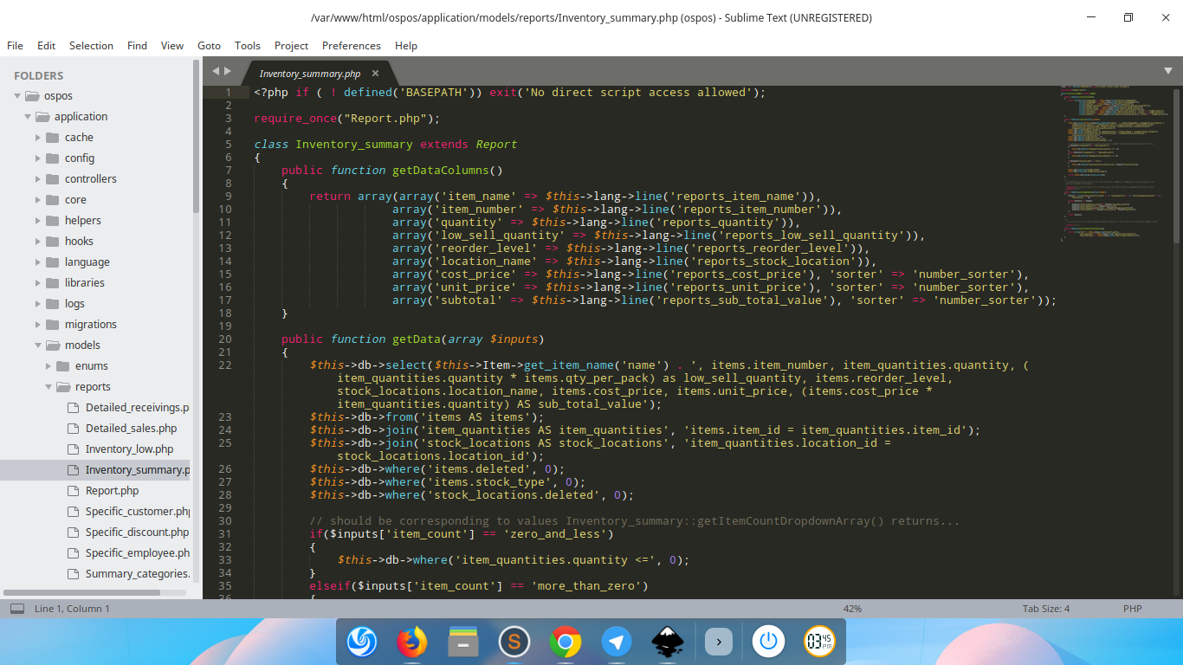Open the Preferences menu
The image size is (1183, 665).
351,46
